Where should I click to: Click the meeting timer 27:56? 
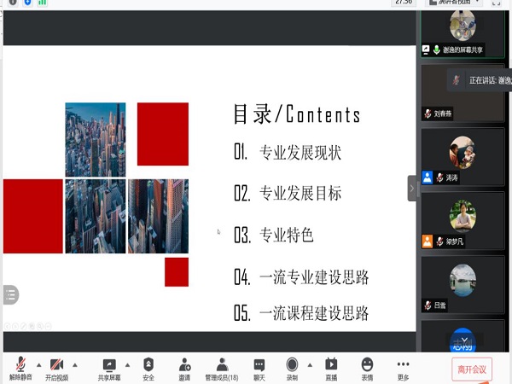point(404,2)
